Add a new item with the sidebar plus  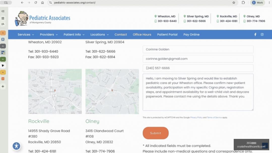pyautogui.click(x=3, y=86)
